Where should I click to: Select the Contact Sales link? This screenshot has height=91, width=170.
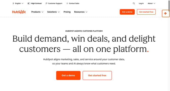pyautogui.click(x=74, y=4)
